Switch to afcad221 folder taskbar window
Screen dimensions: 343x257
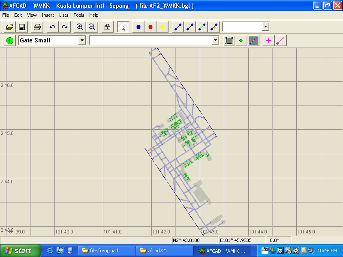tap(164, 251)
